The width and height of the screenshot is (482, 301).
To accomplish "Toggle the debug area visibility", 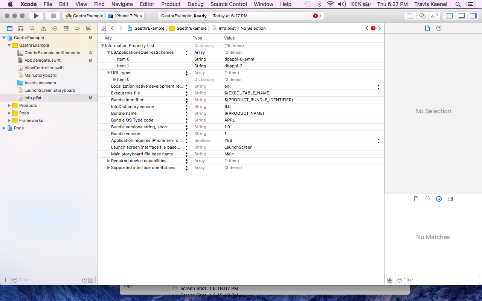I will click(461, 16).
